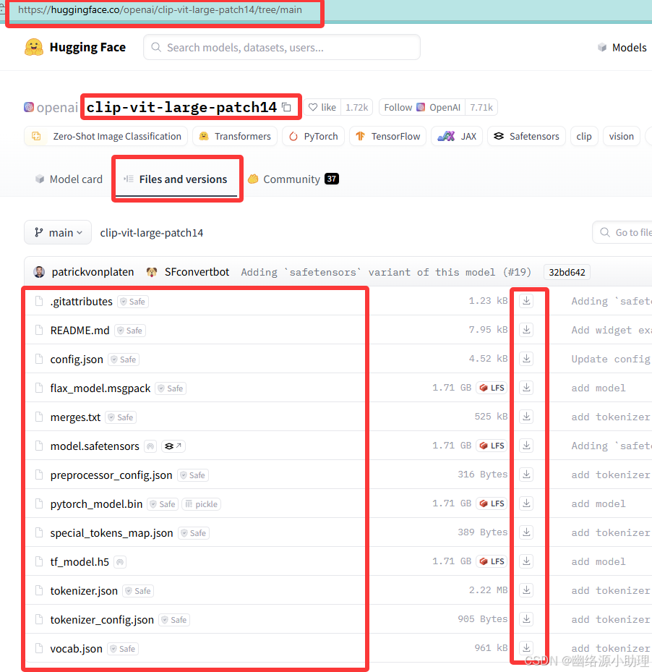Click the LFS badge on flax_model.msgpack
Viewport: 652px width, 672px height.
[x=492, y=388]
